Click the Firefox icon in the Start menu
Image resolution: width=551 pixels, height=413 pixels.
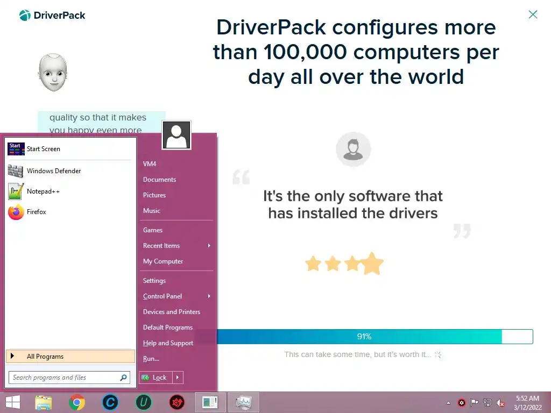(x=16, y=212)
